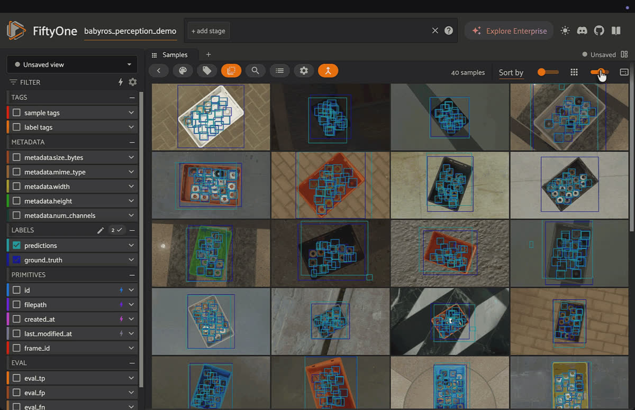Check the frame_id checkbox
This screenshot has height=410, width=635.
(16, 348)
